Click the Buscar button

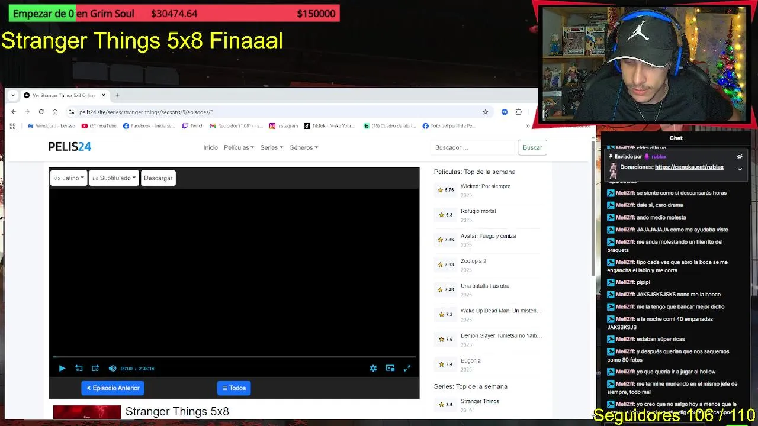click(x=532, y=147)
